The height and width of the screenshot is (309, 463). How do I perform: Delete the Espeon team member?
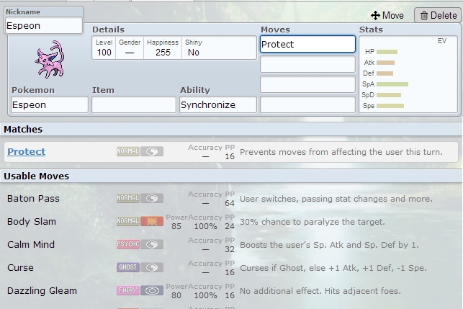point(438,15)
